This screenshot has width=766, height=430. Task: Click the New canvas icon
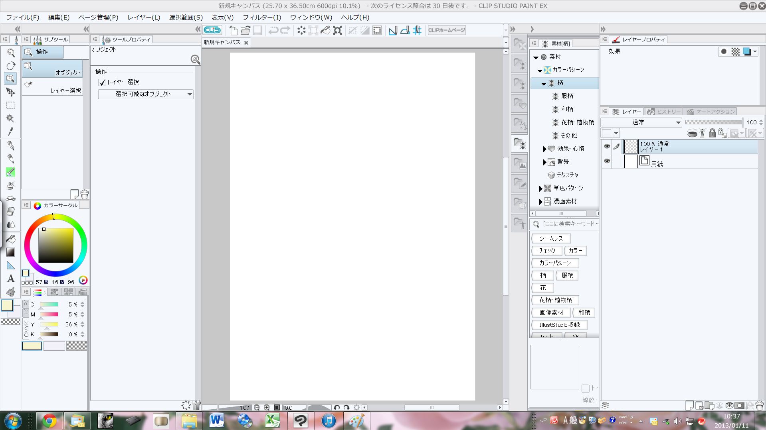[x=234, y=30]
